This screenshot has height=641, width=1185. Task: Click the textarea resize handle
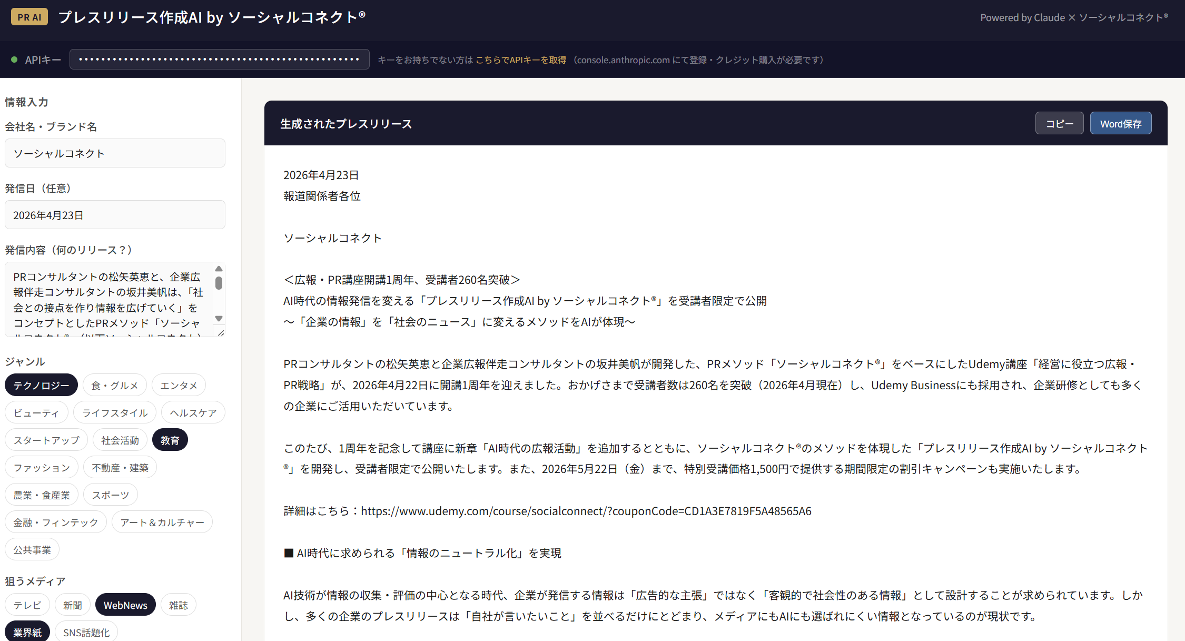221,332
